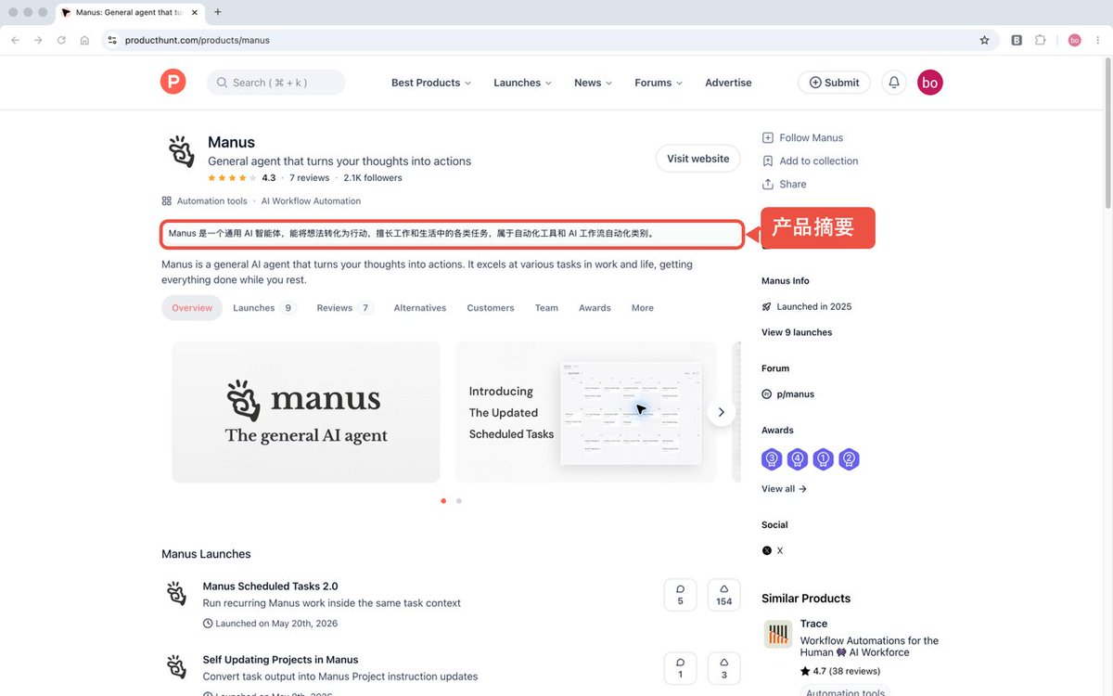Click the Trace product icon
1113x696 pixels.
click(778, 635)
